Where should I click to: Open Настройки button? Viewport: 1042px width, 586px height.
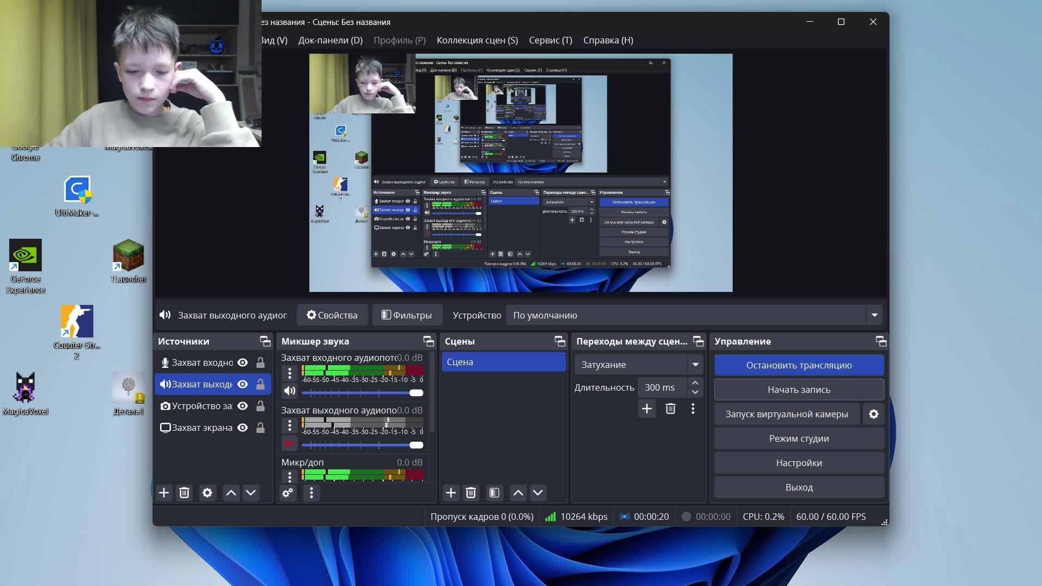point(799,463)
